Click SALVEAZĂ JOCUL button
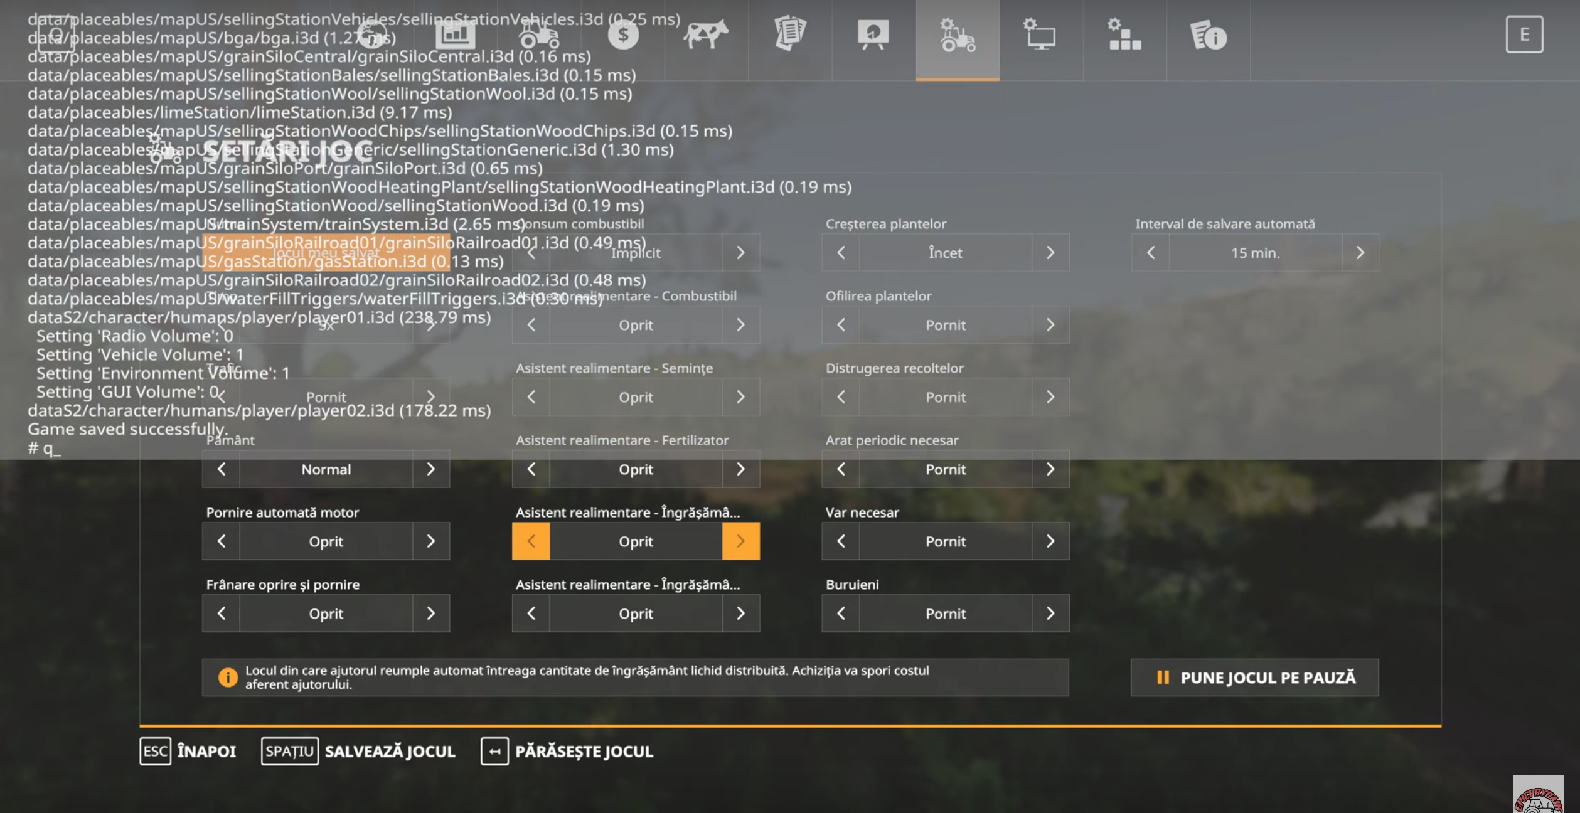 click(358, 751)
